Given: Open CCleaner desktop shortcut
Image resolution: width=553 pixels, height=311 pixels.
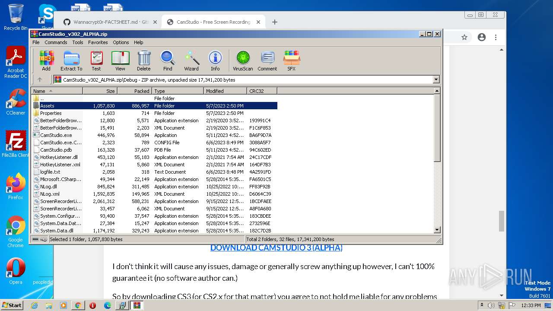Looking at the screenshot, I should pos(16,102).
